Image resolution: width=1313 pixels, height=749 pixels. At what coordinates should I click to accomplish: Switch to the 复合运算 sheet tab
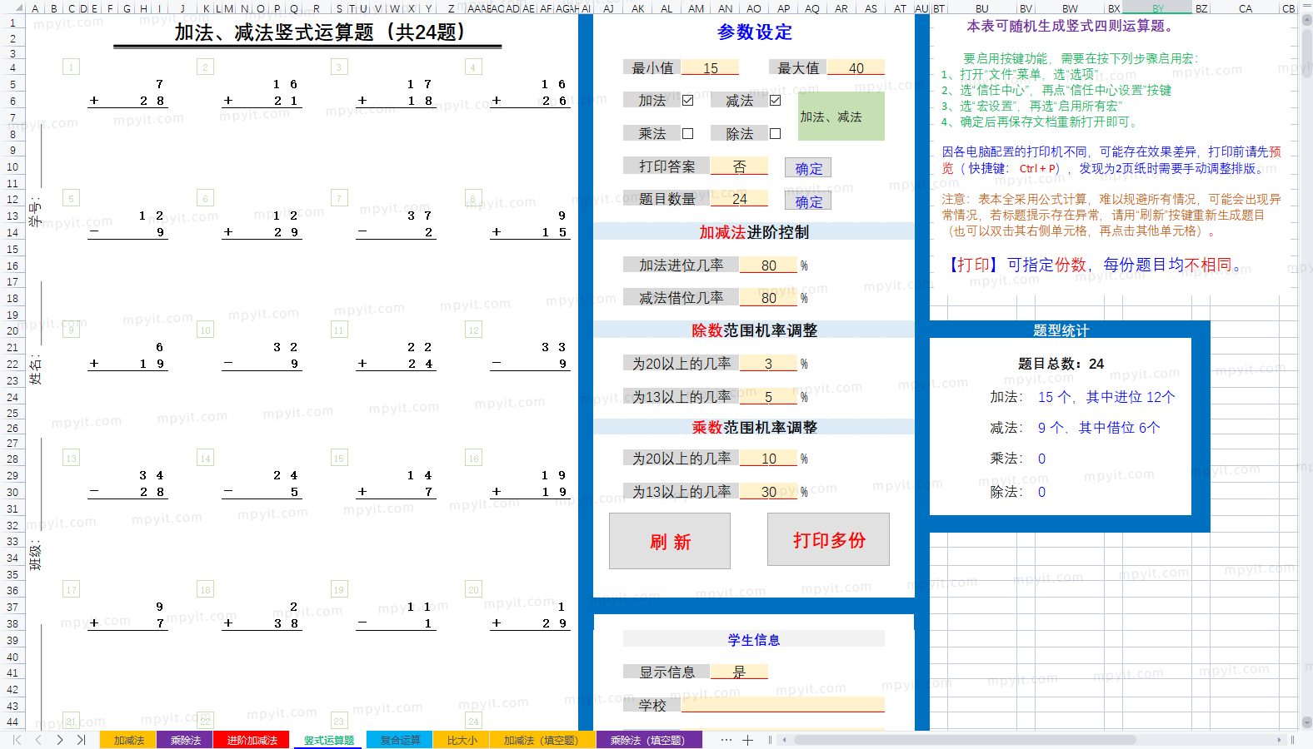tap(400, 740)
